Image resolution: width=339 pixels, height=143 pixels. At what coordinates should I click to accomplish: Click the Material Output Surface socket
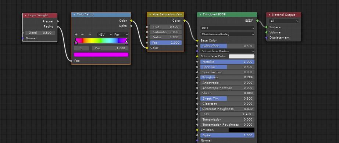click(266, 27)
